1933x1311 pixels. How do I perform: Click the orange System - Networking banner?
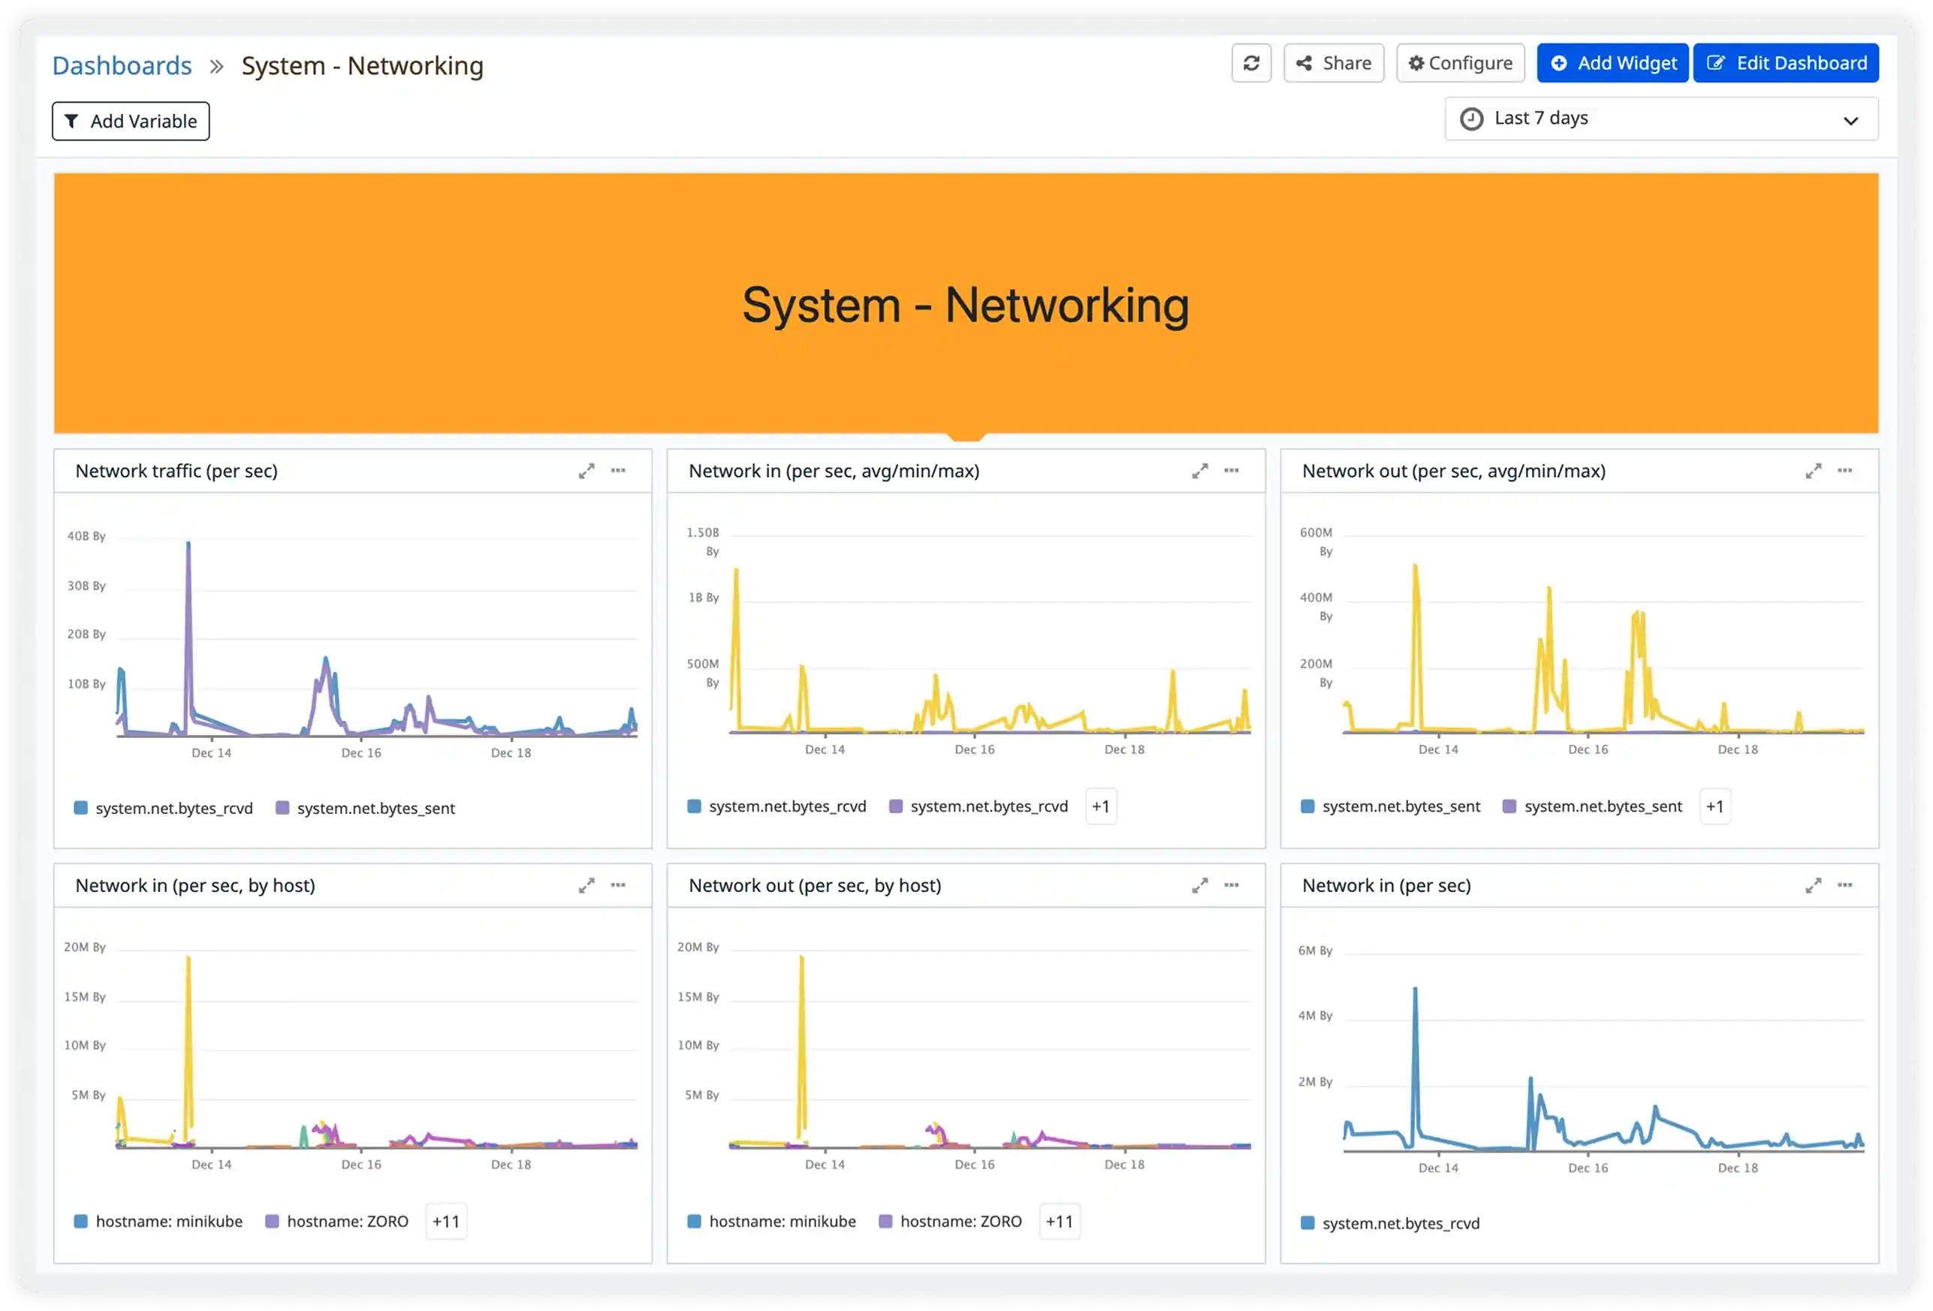pos(966,303)
